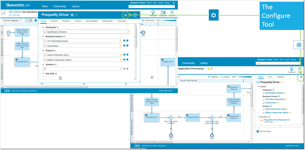Open Work menu in top-left window
This screenshot has height=150, width=305.
45,6
